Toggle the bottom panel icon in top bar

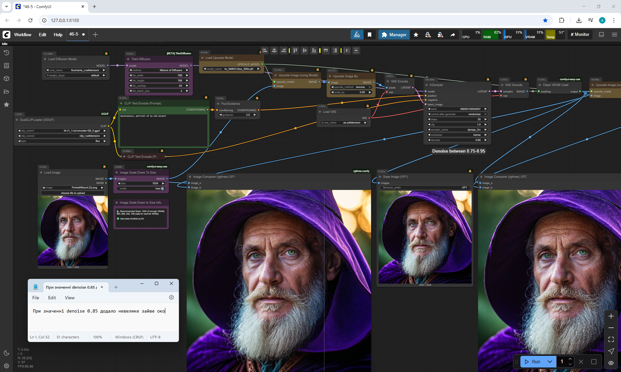pos(602,35)
